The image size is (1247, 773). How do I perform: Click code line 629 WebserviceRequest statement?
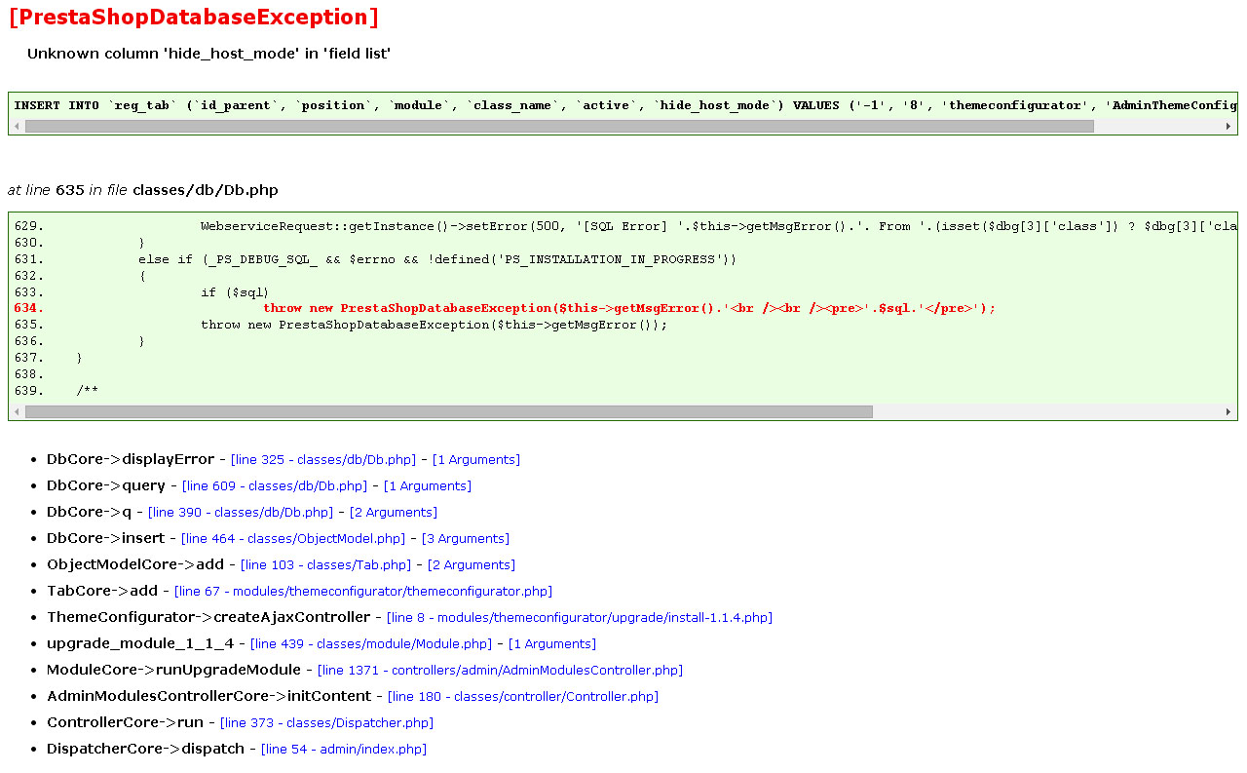[719, 226]
